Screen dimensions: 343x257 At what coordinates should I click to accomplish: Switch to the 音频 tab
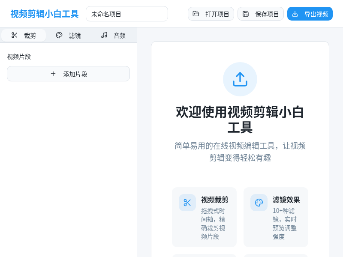tap(114, 36)
